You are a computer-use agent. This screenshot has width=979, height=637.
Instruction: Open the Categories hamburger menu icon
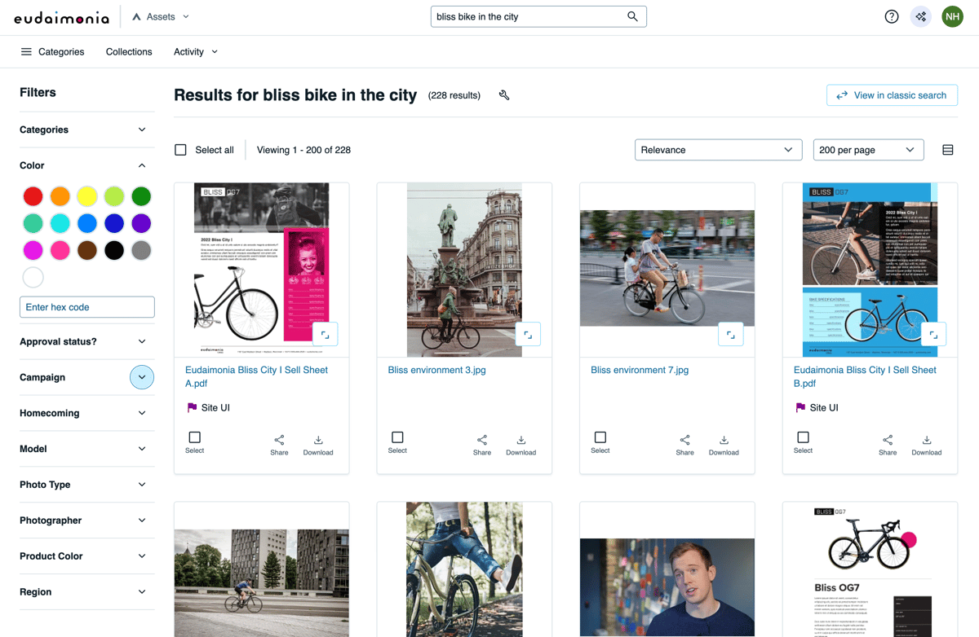(x=26, y=51)
